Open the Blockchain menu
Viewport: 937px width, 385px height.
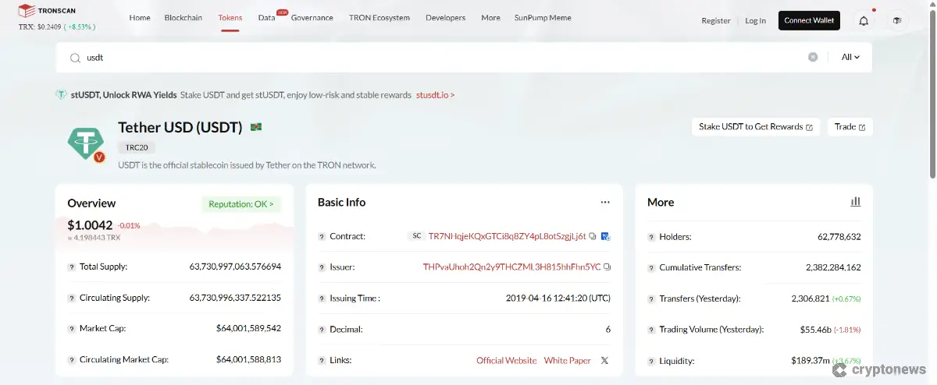[183, 18]
